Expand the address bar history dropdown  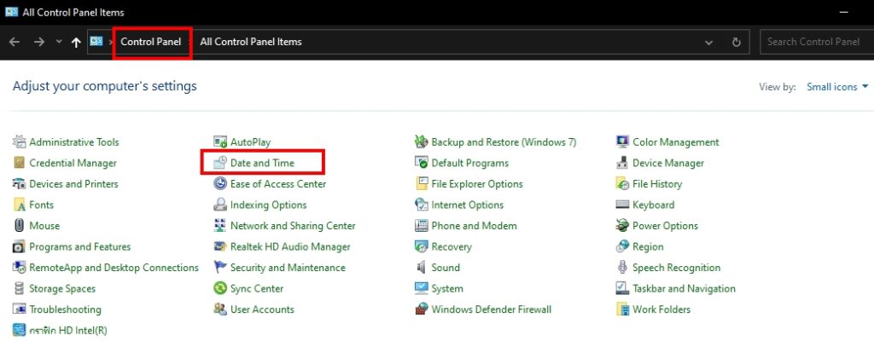point(709,42)
